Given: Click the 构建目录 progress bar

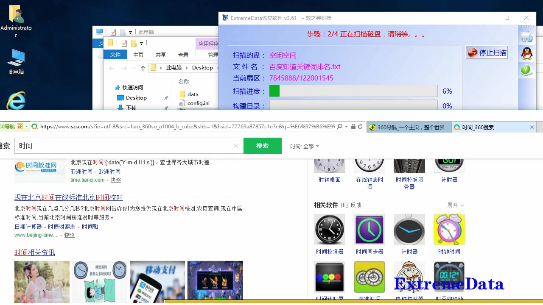Looking at the screenshot, I should coord(353,105).
